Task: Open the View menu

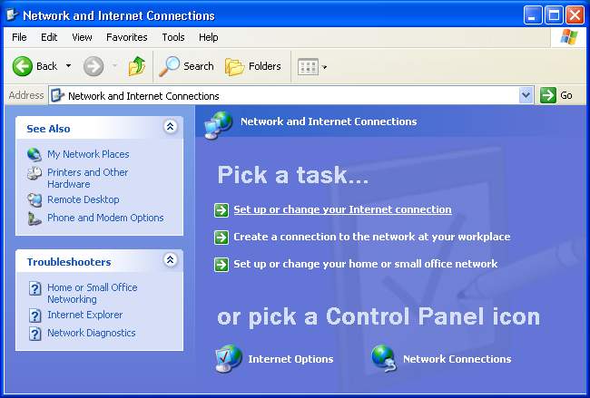Action: point(82,37)
